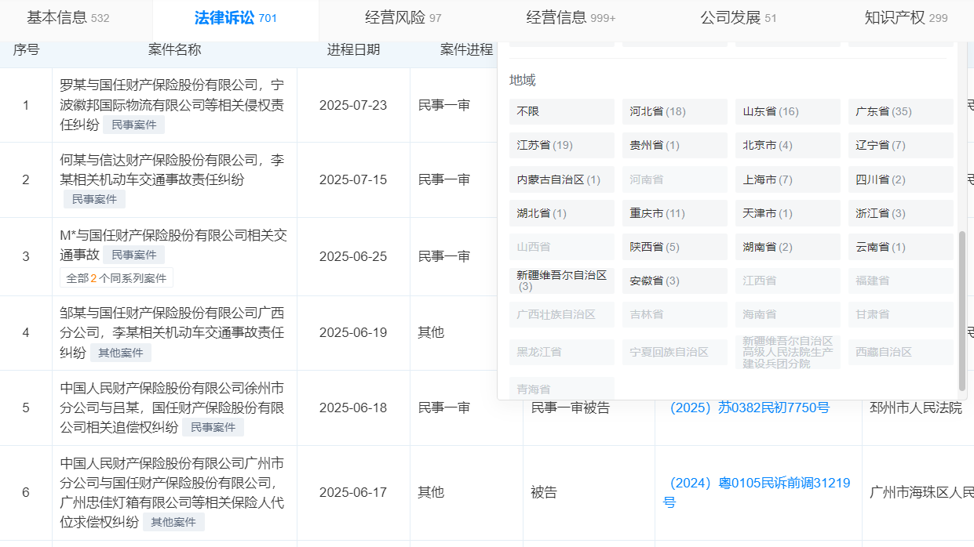The height and width of the screenshot is (547, 974).
Task: Select 不限 region filter
Action: pyautogui.click(x=562, y=112)
